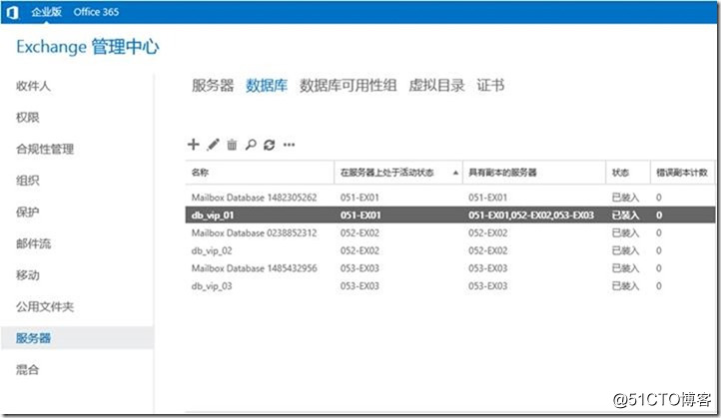The height and width of the screenshot is (418, 721).
Task: Delete database using trash icon
Action: coord(232,145)
